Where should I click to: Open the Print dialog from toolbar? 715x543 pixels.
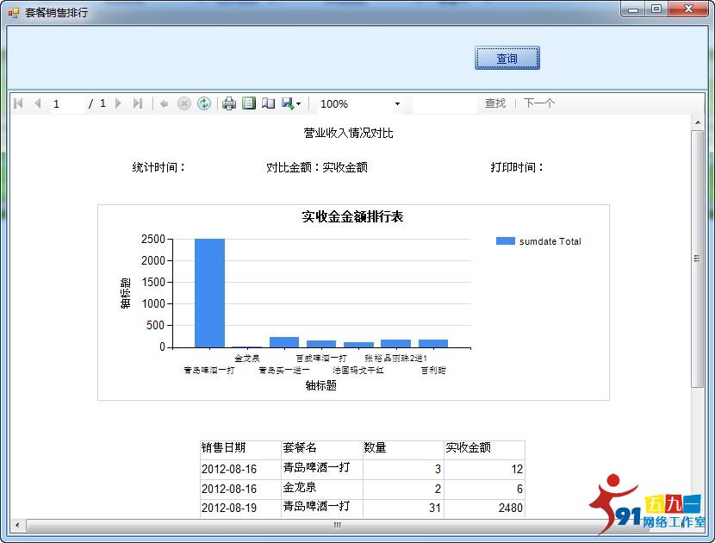[228, 103]
